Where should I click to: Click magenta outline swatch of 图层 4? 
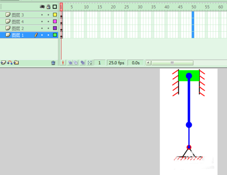pyautogui.click(x=55, y=21)
